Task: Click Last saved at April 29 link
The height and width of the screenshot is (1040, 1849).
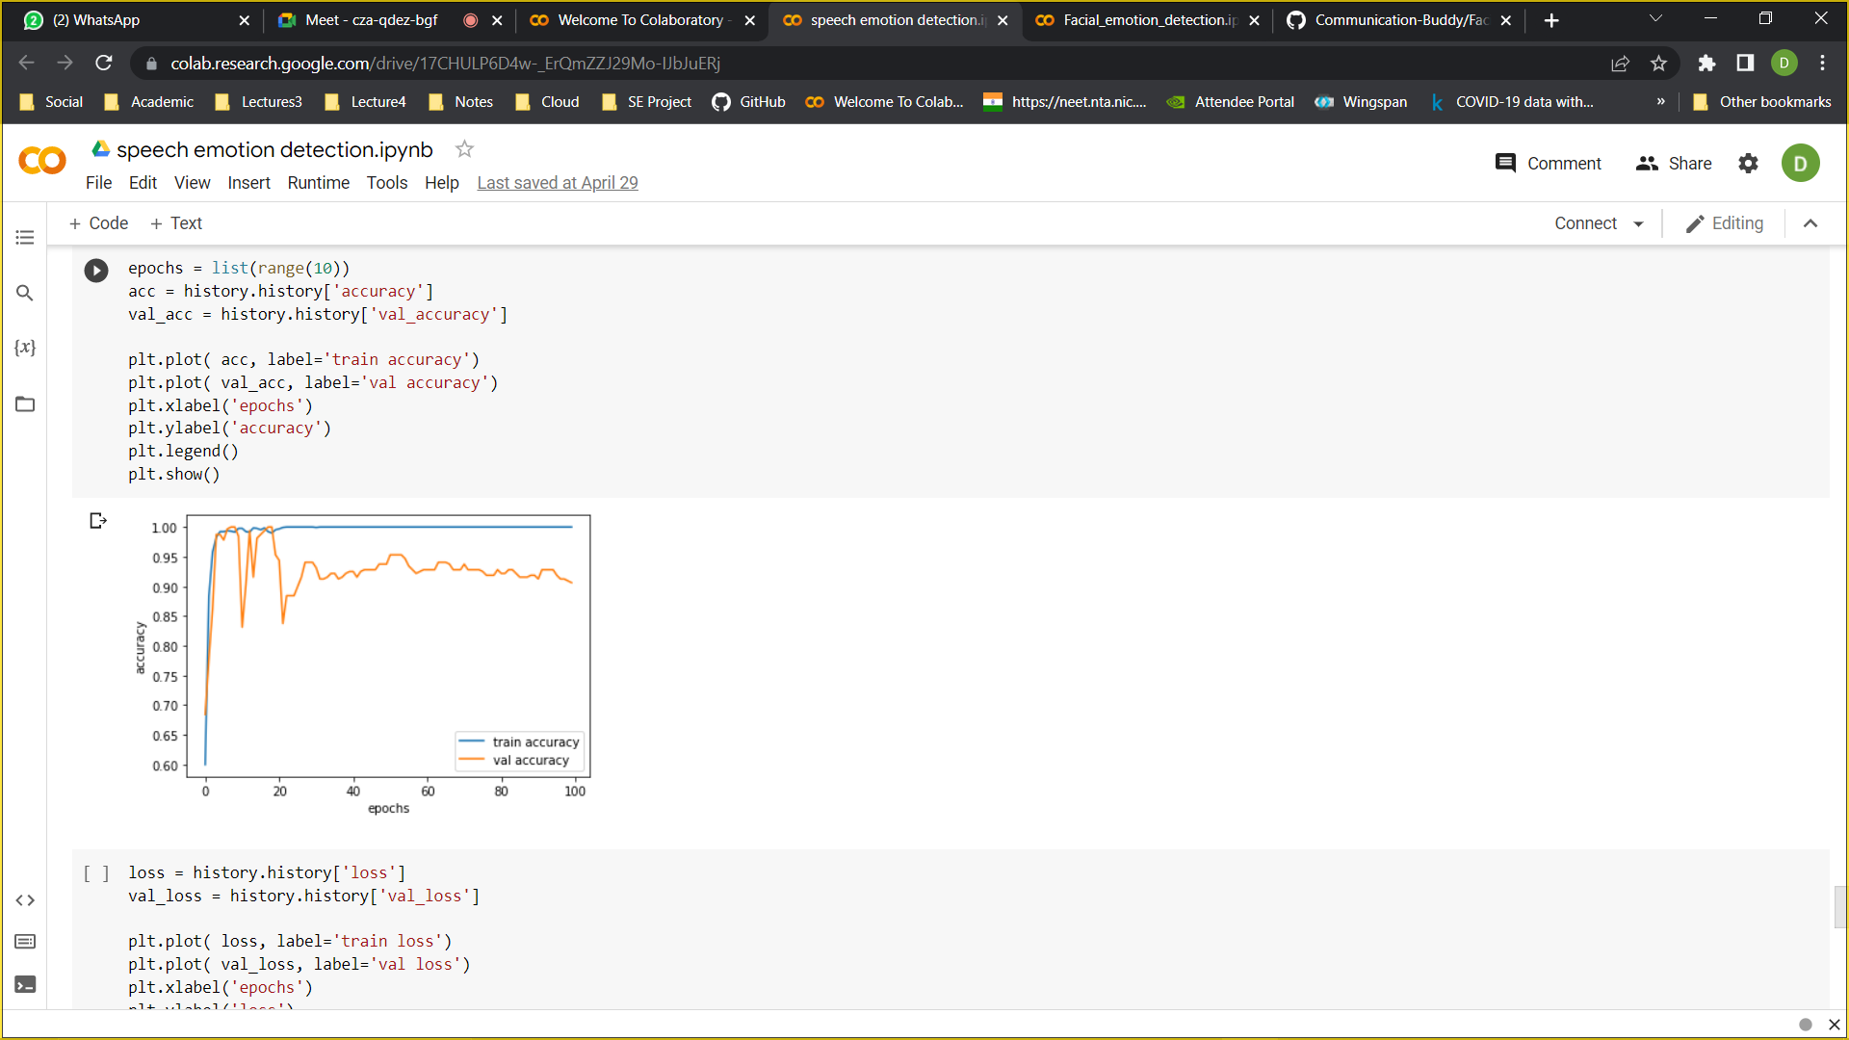Action: click(557, 183)
